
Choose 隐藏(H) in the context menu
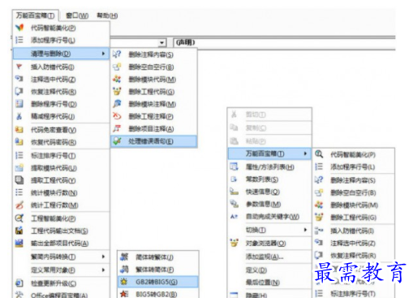pos(269,295)
